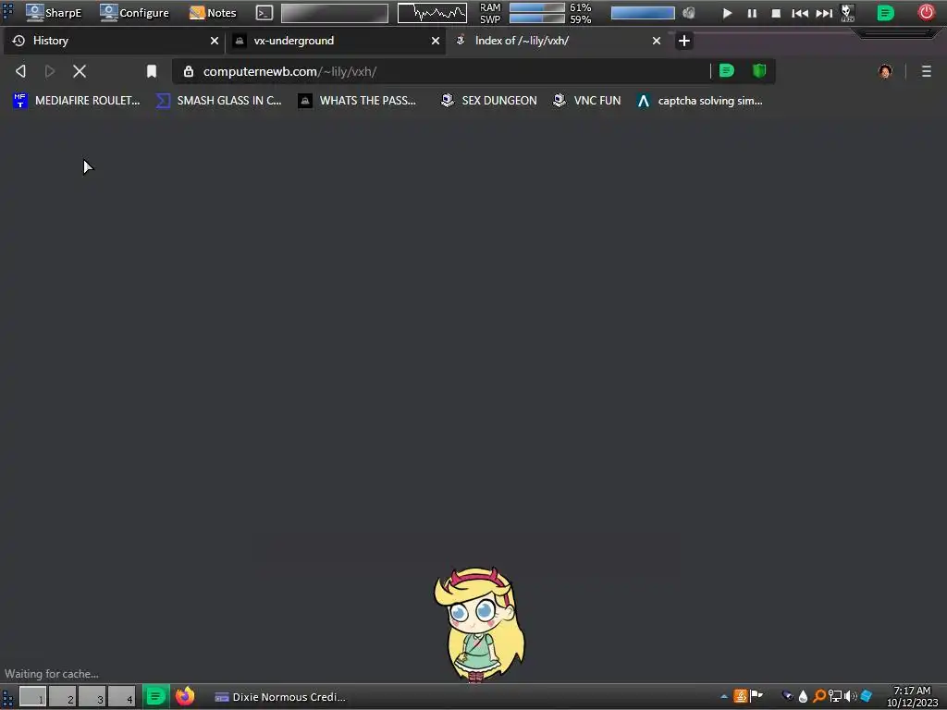The image size is (947, 710).
Task: Click the CPU graph monitor
Action: 432,13
